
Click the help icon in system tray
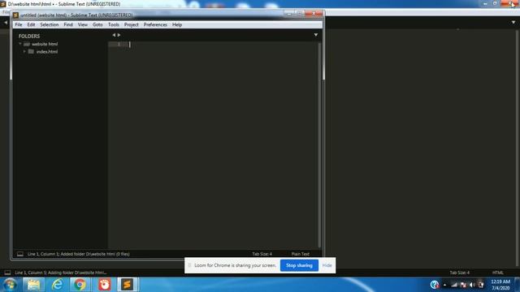[435, 285]
